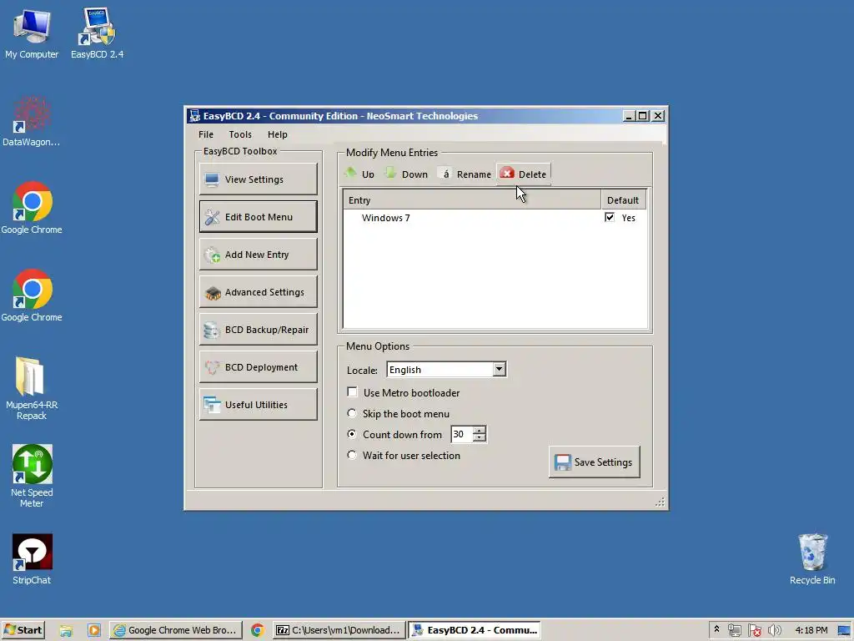
Task: Show hidden tray icons arrow
Action: [x=716, y=629]
